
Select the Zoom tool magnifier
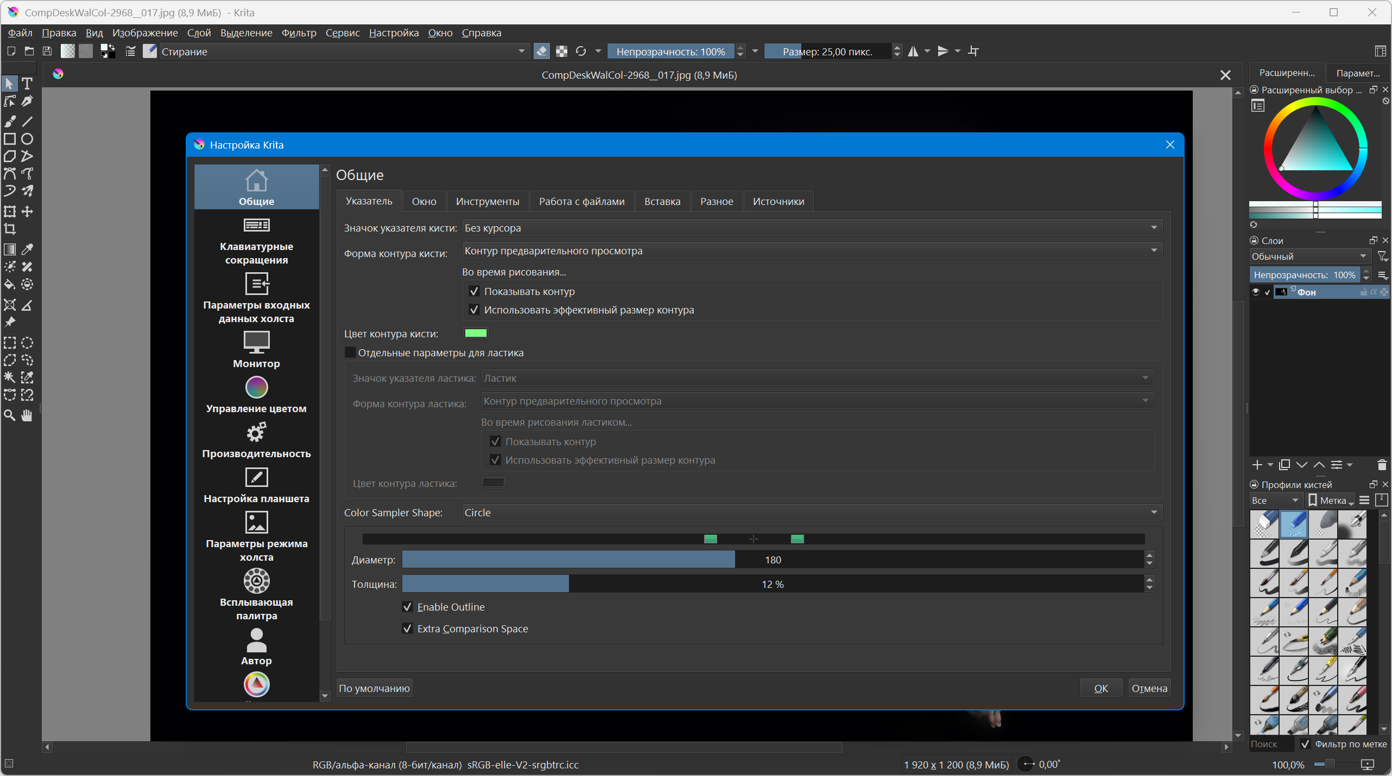pos(10,416)
